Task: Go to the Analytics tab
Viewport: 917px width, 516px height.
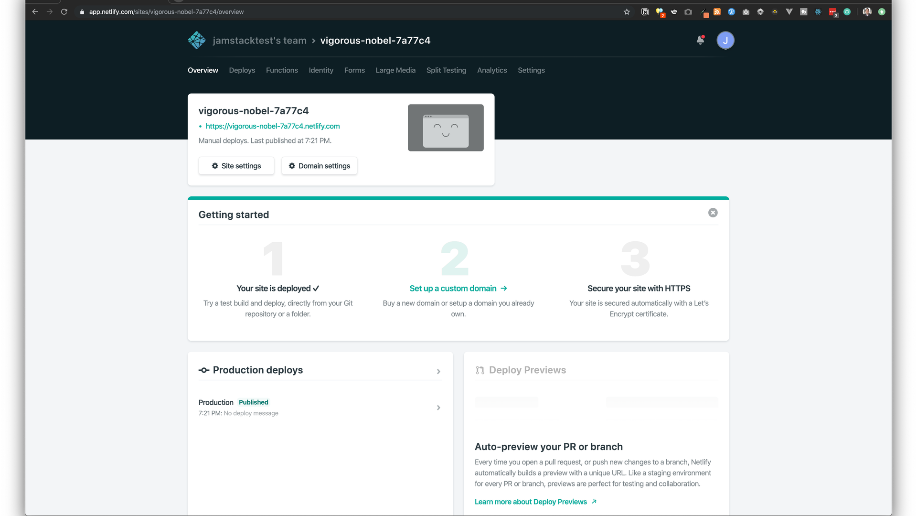Action: [492, 70]
